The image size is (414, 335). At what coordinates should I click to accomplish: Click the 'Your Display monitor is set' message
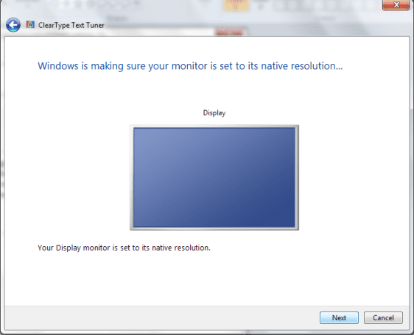point(124,248)
